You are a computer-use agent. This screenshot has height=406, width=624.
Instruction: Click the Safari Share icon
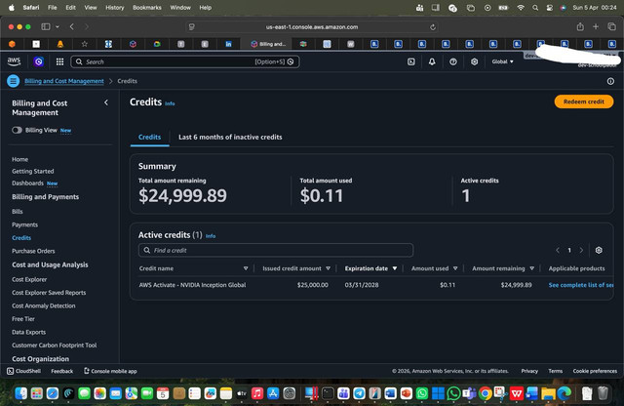(x=580, y=26)
